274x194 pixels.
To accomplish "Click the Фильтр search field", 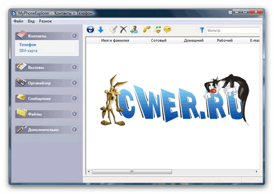I will pyautogui.click(x=233, y=30).
